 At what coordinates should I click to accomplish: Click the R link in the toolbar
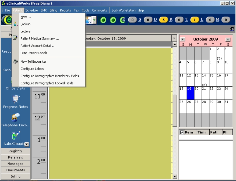tap(171, 20)
